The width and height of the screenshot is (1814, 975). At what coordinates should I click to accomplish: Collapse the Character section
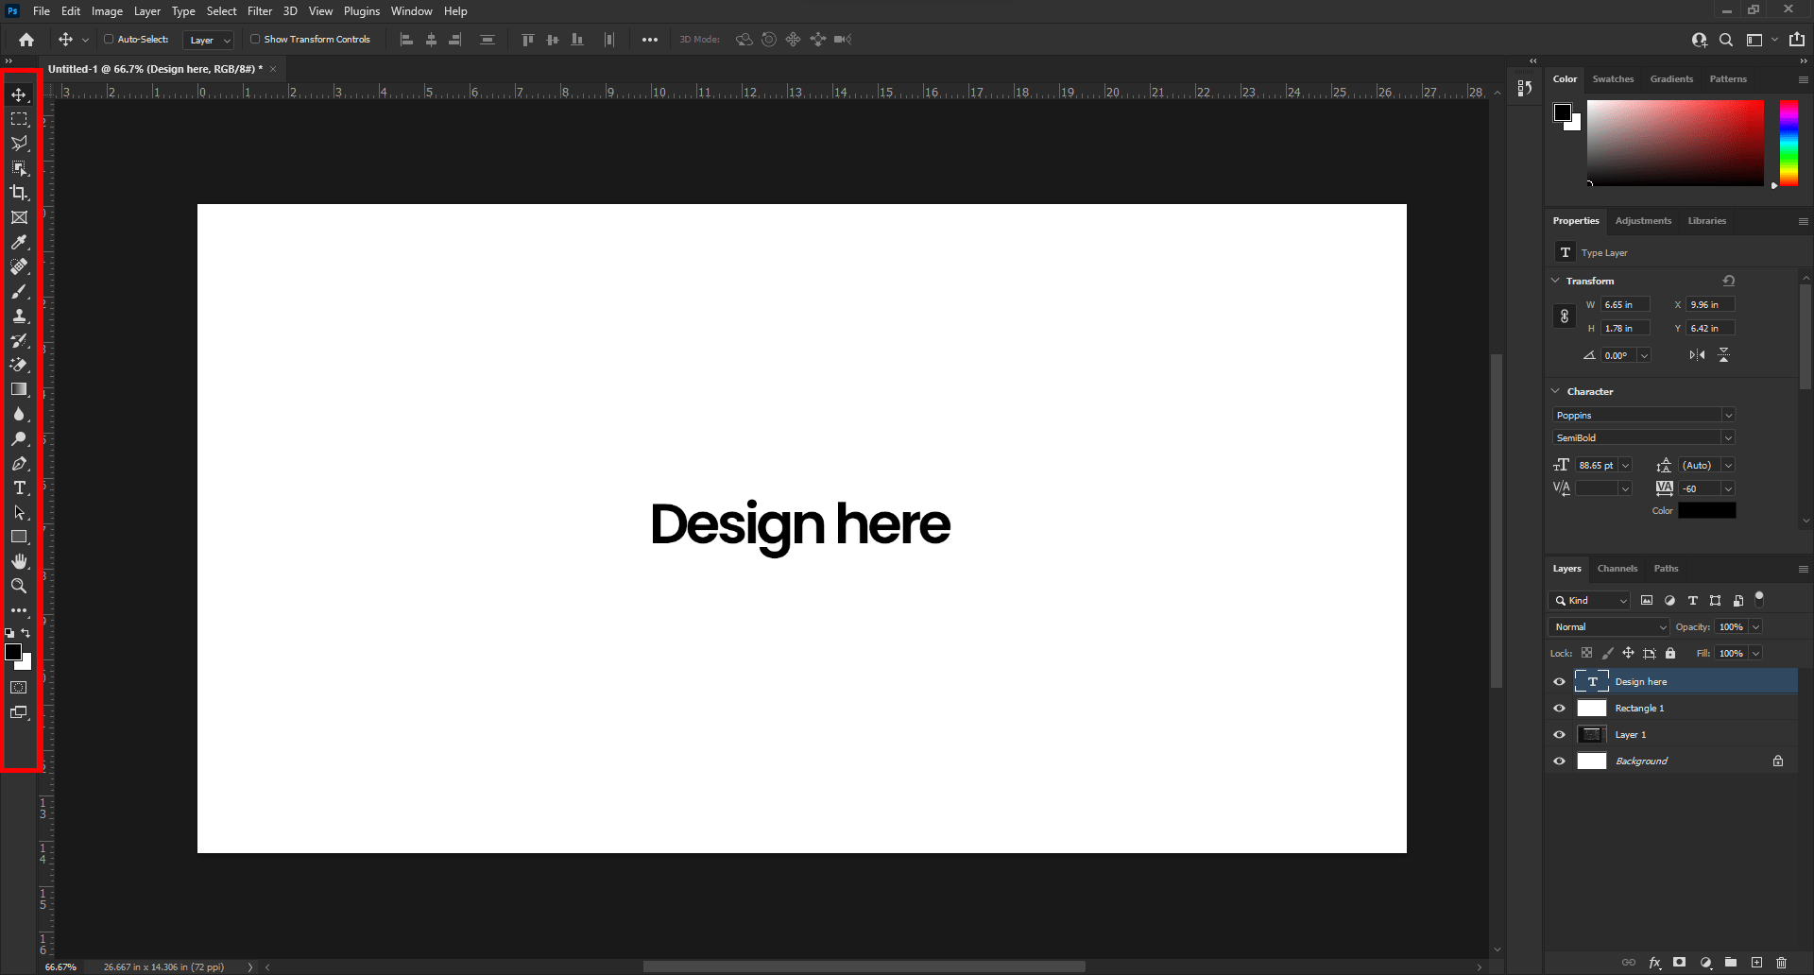click(x=1556, y=391)
